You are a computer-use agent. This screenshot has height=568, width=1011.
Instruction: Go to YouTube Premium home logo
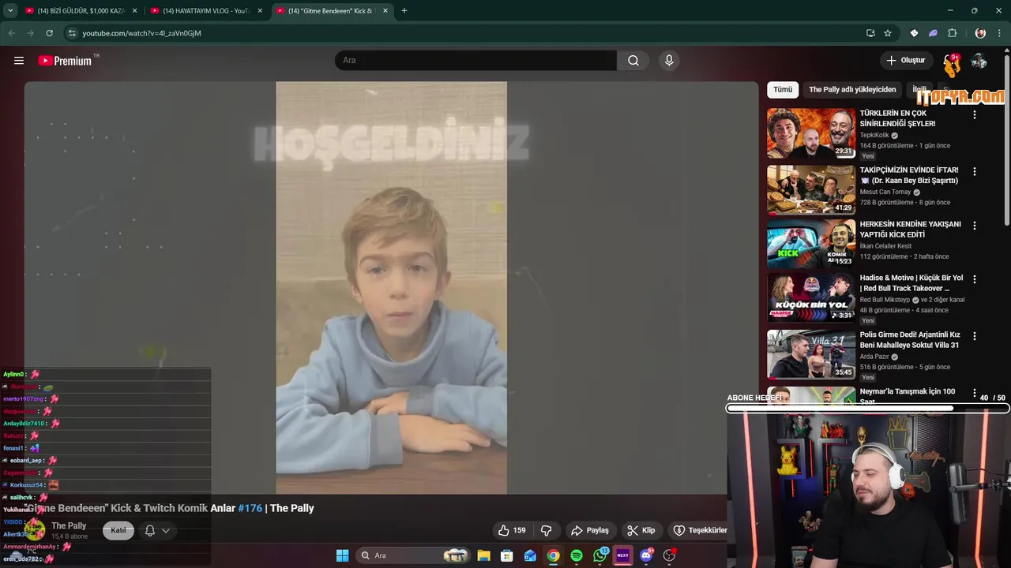point(65,61)
